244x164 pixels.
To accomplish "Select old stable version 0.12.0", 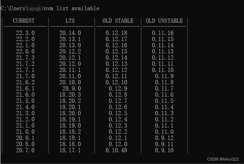I will (x=118, y=144).
